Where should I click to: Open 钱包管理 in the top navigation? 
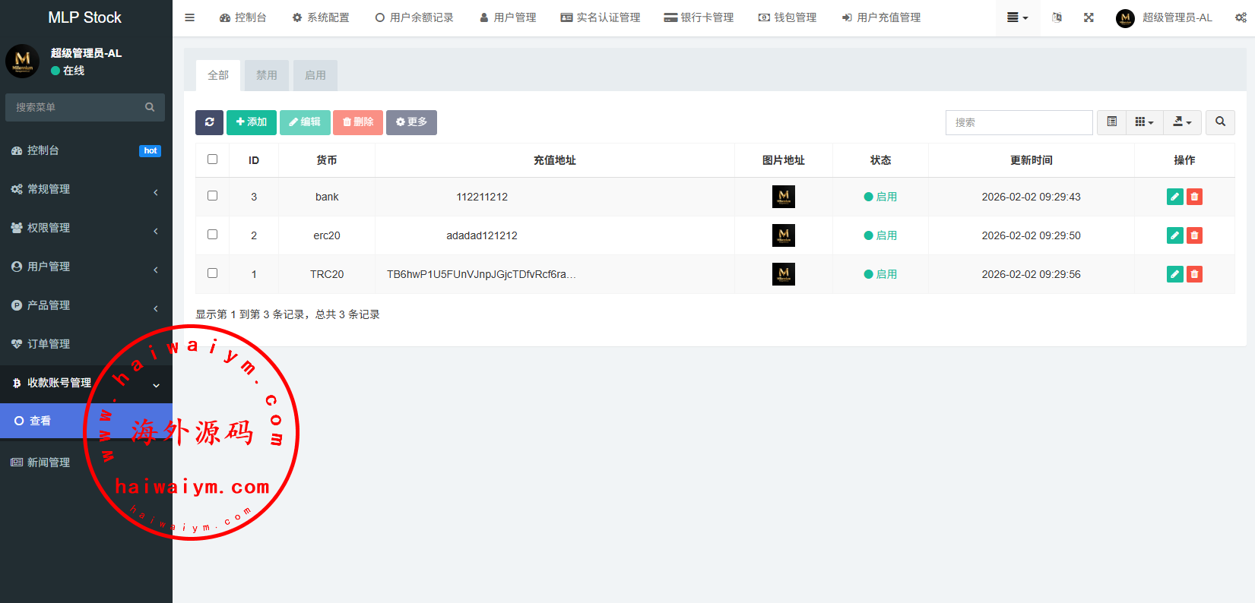click(x=788, y=17)
